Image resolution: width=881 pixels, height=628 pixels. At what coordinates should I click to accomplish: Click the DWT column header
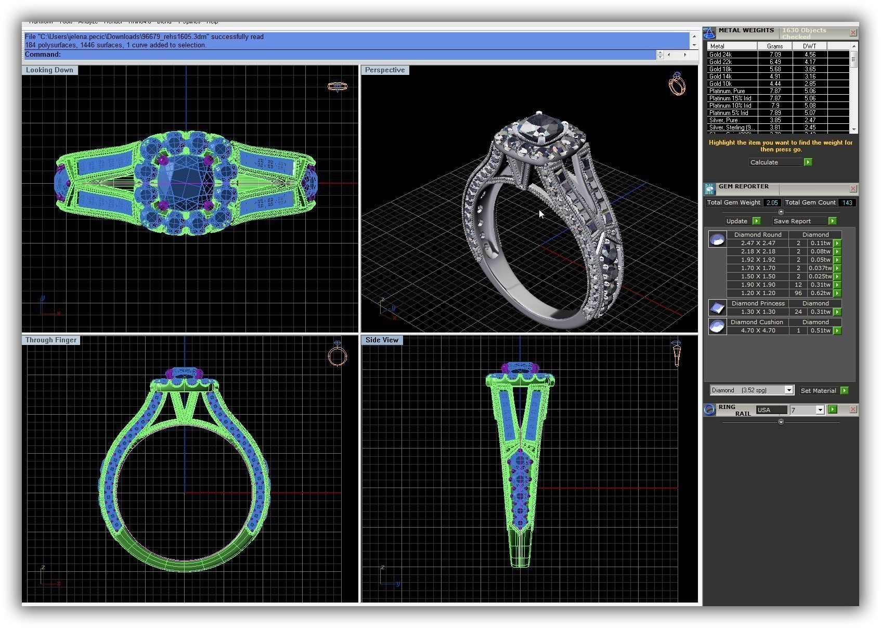click(x=810, y=46)
